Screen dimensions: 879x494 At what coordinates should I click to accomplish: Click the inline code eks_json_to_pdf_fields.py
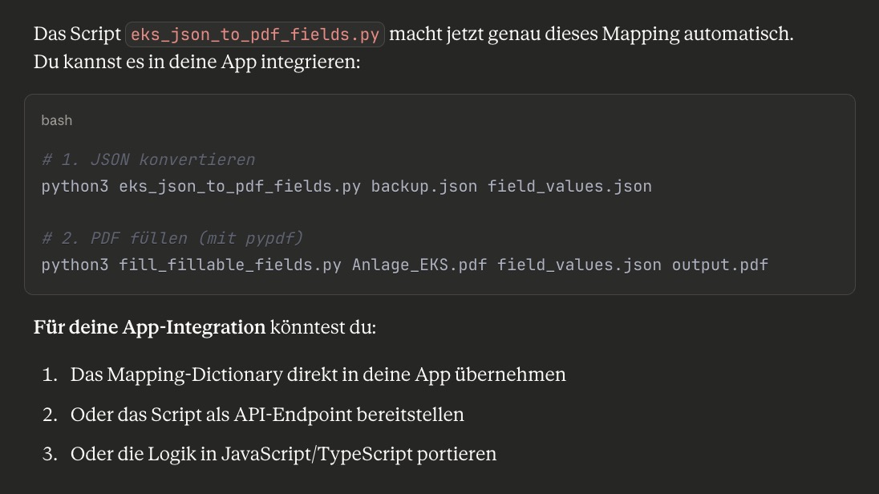pyautogui.click(x=255, y=34)
